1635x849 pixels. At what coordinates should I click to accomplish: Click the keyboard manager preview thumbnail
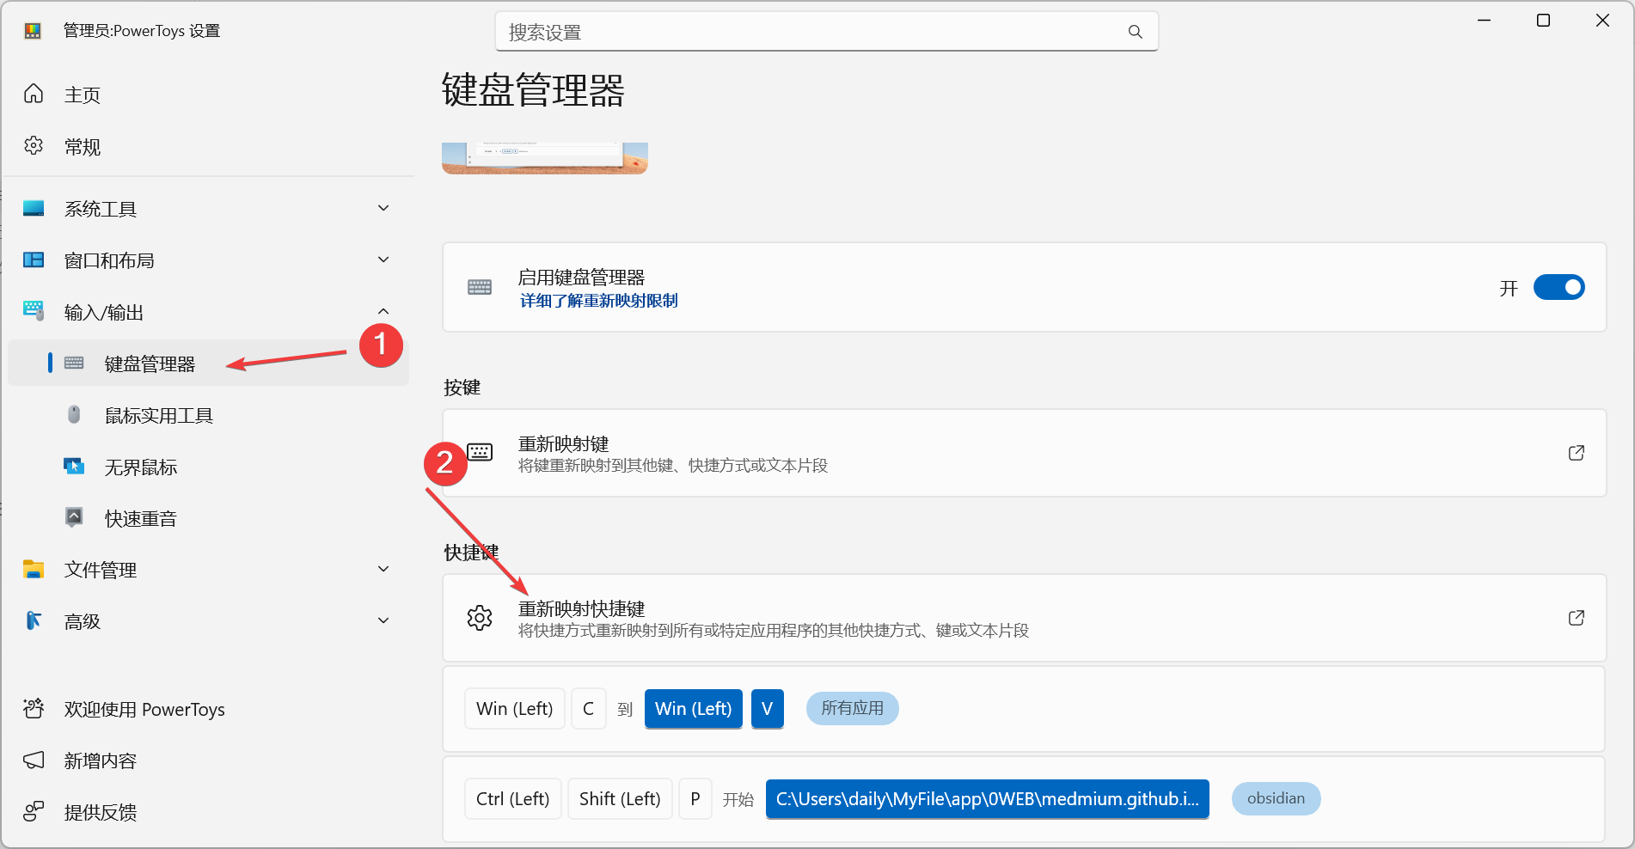click(544, 158)
